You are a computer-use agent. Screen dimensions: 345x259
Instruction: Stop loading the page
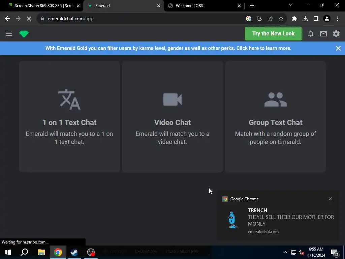tap(29, 19)
